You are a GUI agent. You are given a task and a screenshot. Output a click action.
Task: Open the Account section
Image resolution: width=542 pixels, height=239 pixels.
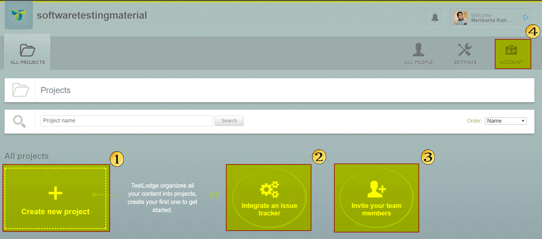(513, 54)
